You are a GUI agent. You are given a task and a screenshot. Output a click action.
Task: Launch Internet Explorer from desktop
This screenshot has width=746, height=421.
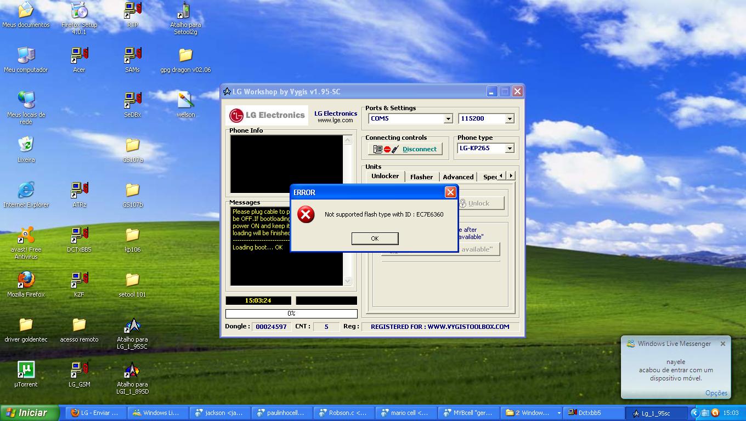tap(26, 195)
